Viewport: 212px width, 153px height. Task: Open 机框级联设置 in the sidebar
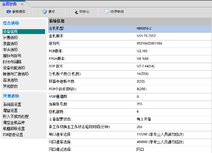(x=14, y=129)
